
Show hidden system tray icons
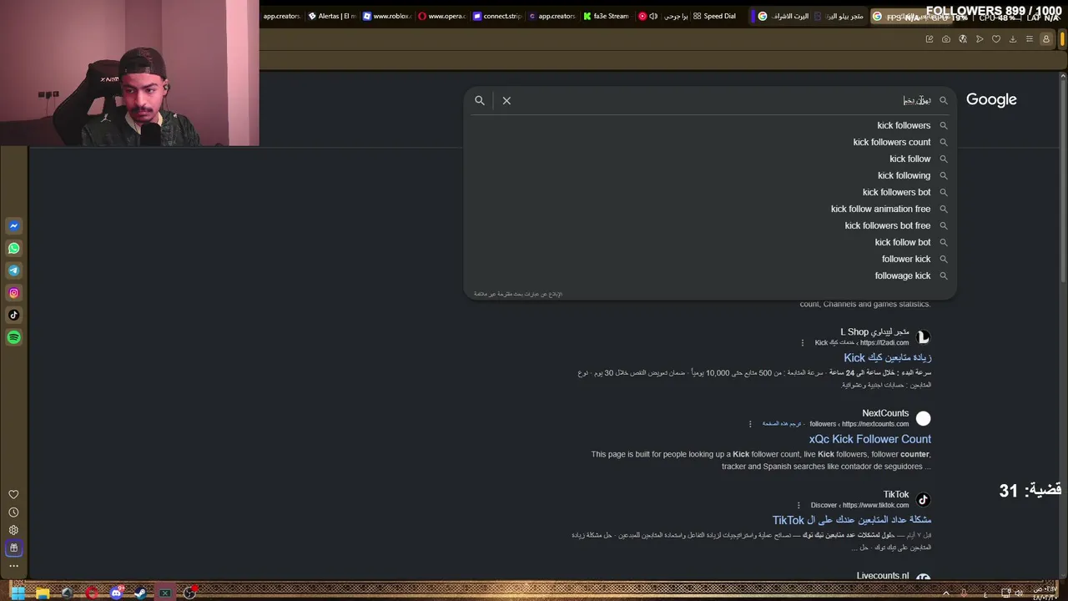pyautogui.click(x=946, y=593)
